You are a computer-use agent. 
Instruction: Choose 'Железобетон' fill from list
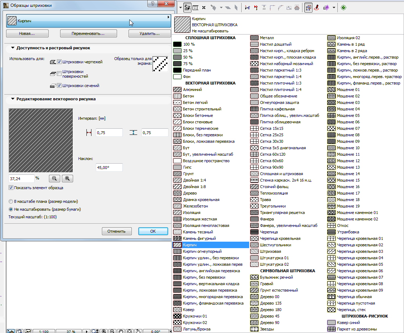click(x=211, y=206)
